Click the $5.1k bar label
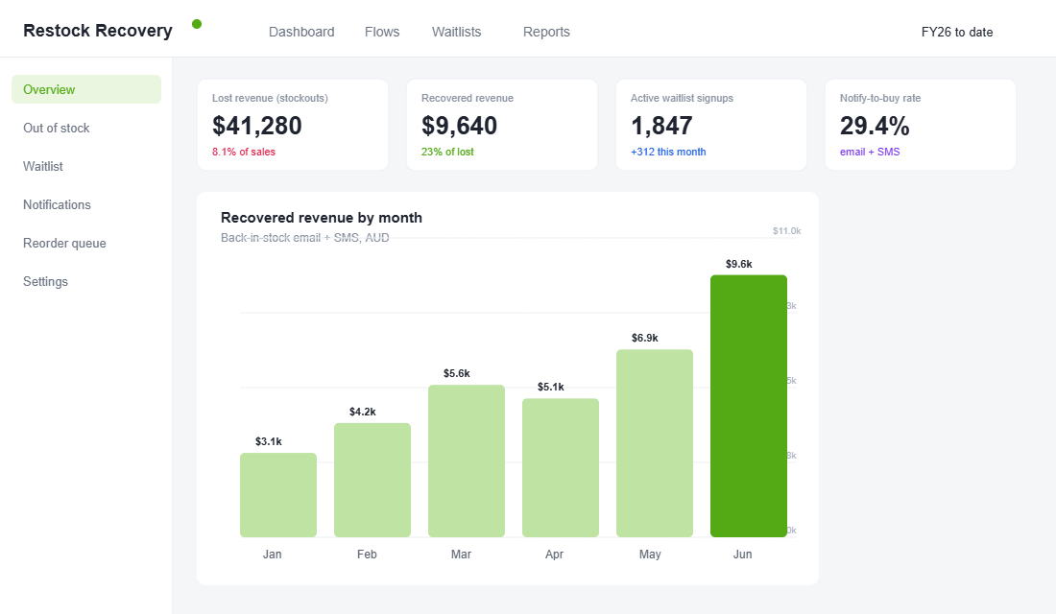This screenshot has width=1056, height=614. click(x=551, y=387)
